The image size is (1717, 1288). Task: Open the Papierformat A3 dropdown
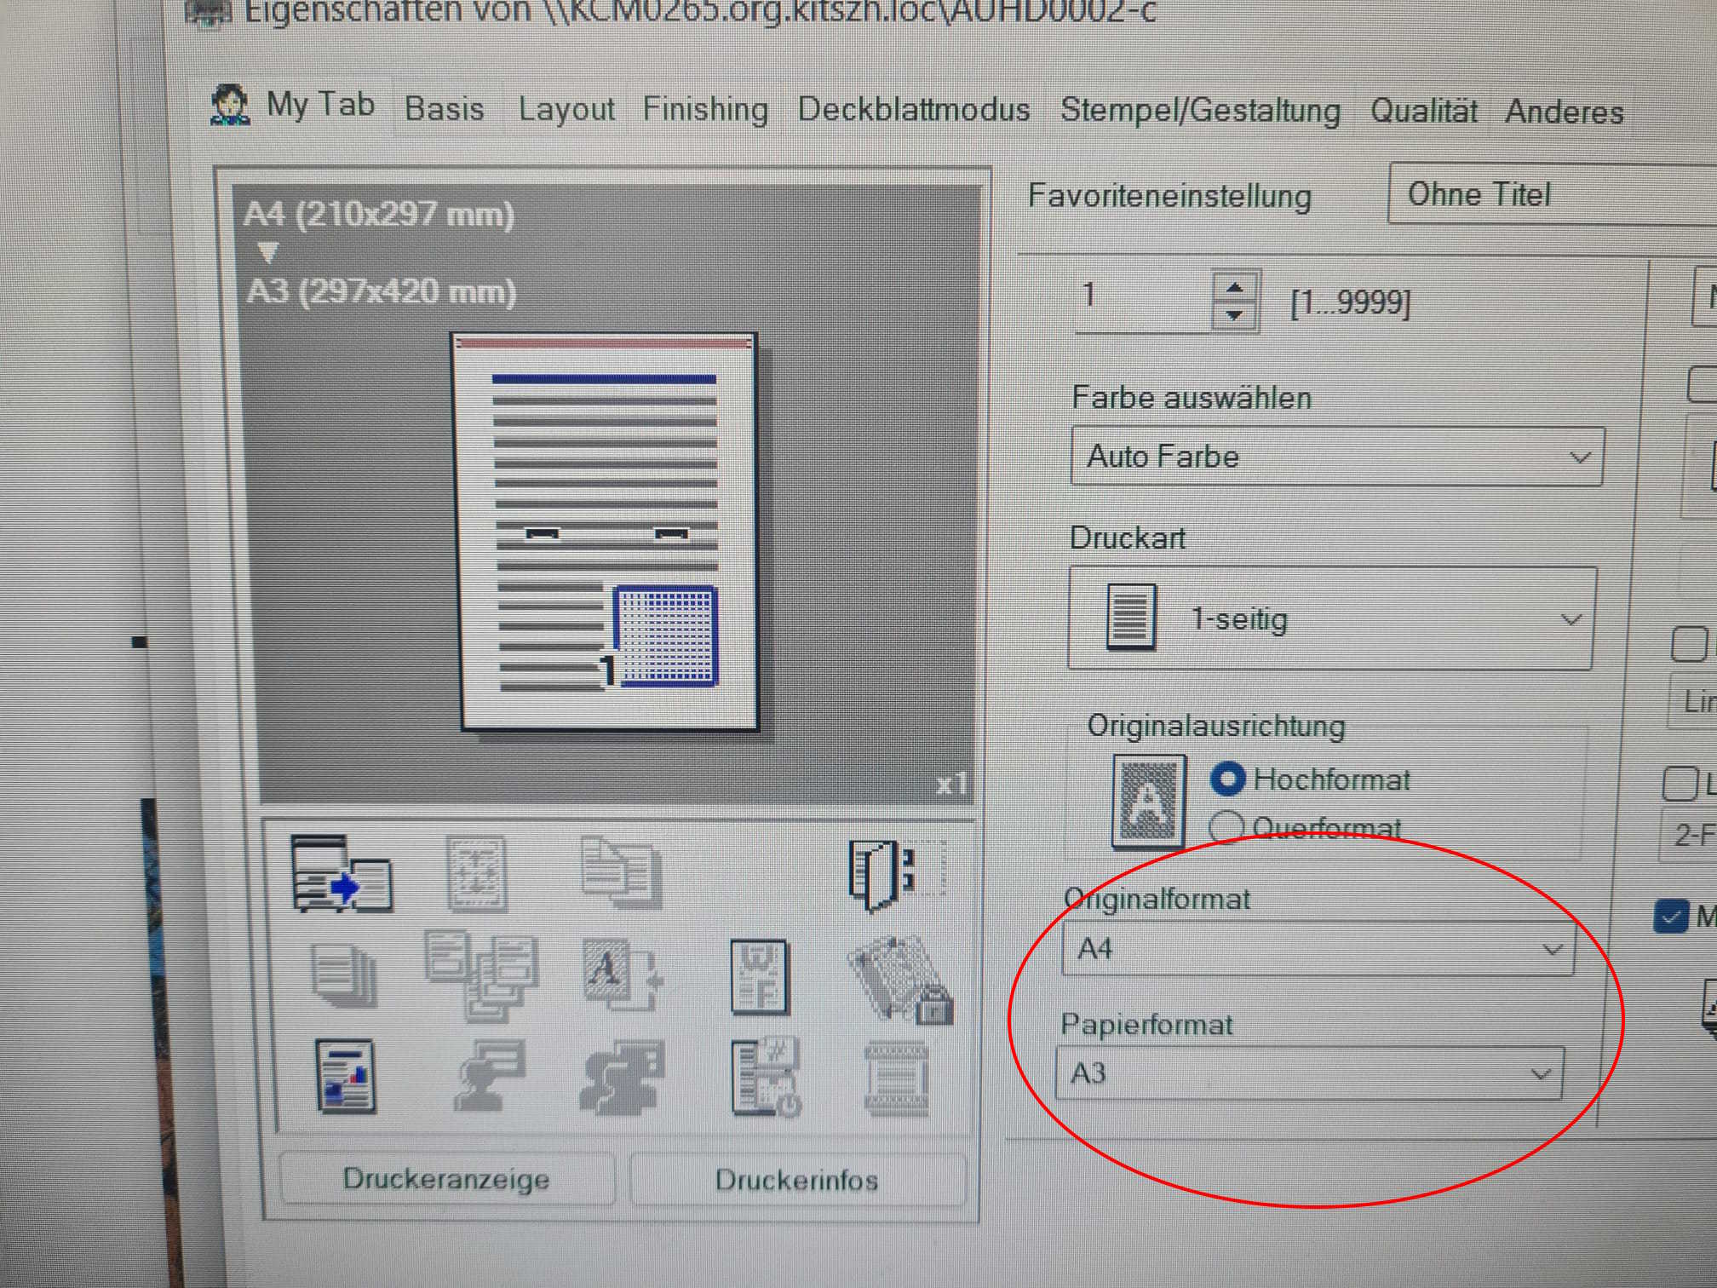click(x=1309, y=1073)
